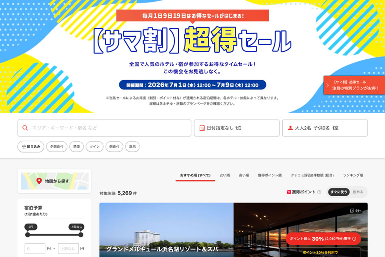Screen dimensions: 385x257
Task: Click the 宿泊予算 heading
Action: (x=33, y=208)
